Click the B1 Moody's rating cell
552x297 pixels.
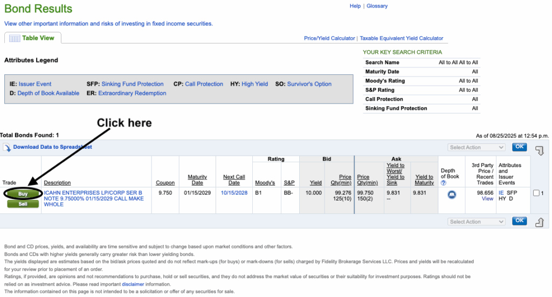click(x=258, y=193)
